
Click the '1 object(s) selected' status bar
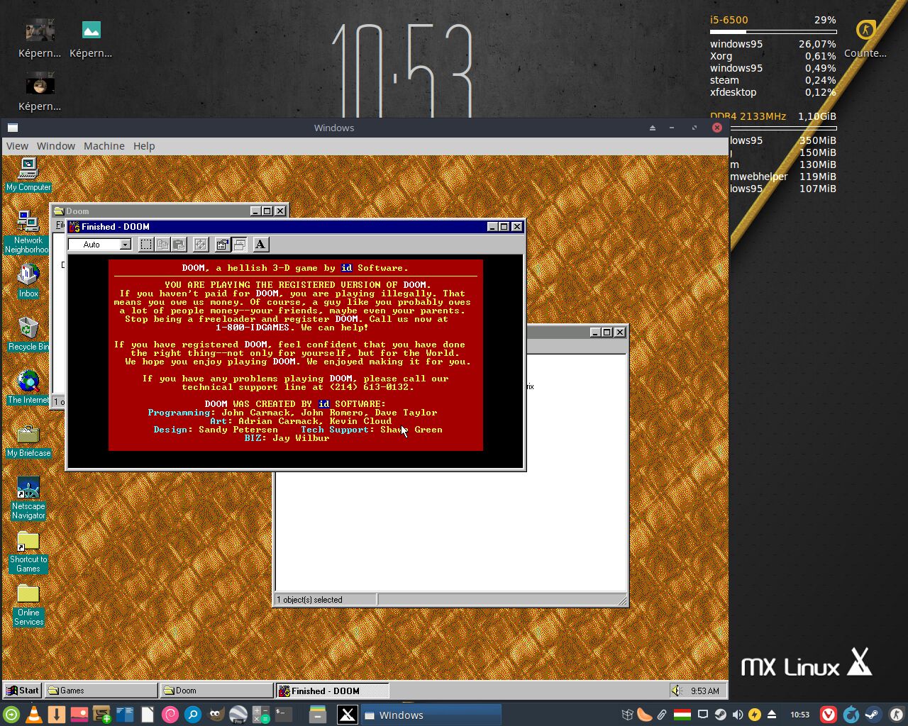325,600
